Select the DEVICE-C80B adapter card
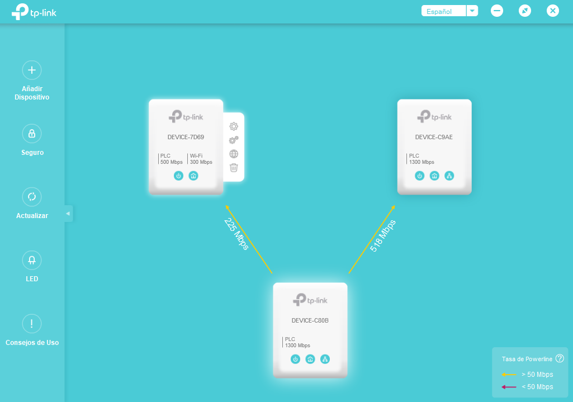 pos(310,330)
